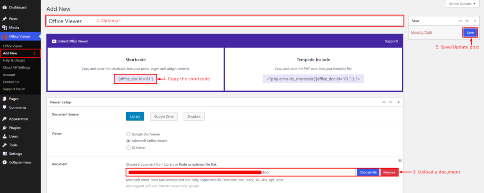Click the Plugins plug icon
This screenshot has width=484, height=193.
pyautogui.click(x=4, y=128)
